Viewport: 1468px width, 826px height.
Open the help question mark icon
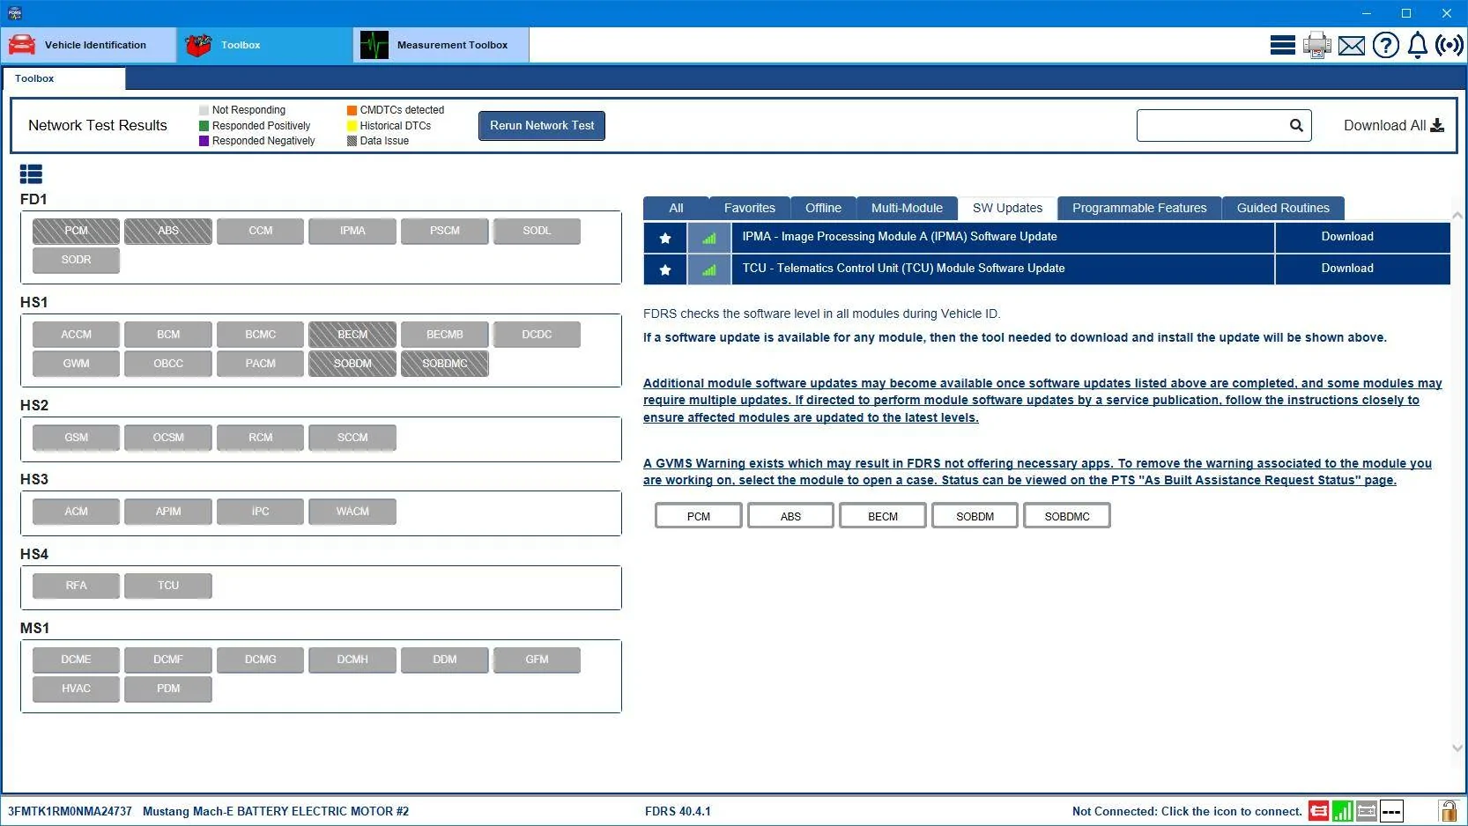[1386, 45]
